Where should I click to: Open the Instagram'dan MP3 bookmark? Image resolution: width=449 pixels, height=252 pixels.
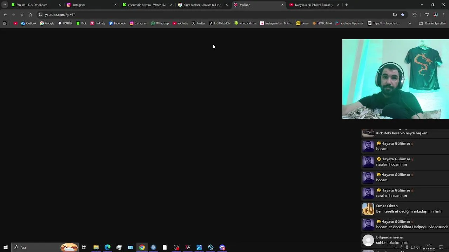pos(276,23)
